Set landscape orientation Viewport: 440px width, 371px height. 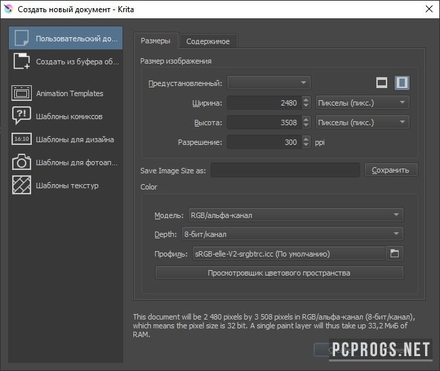(x=382, y=83)
